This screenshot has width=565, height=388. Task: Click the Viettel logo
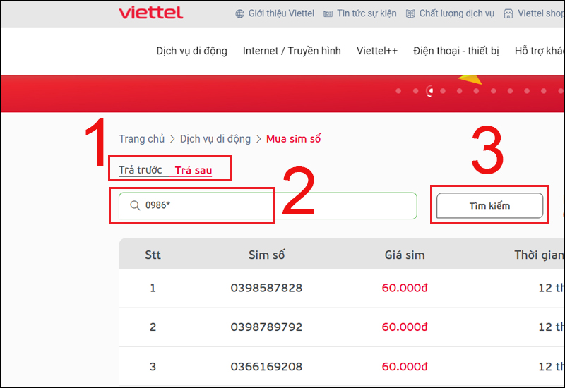(x=151, y=13)
